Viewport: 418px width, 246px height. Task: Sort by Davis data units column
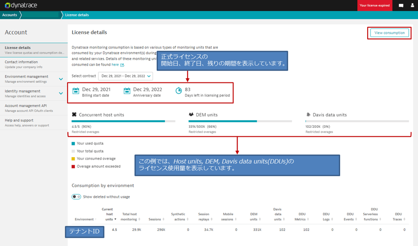point(279,214)
